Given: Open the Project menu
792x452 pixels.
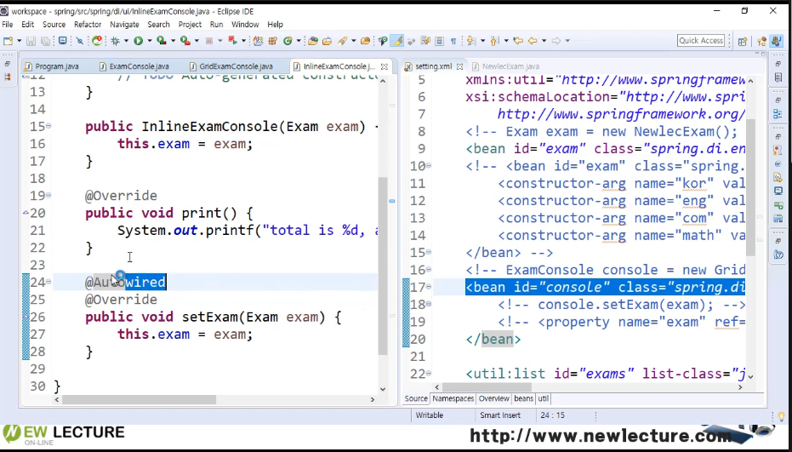Looking at the screenshot, I should 190,25.
